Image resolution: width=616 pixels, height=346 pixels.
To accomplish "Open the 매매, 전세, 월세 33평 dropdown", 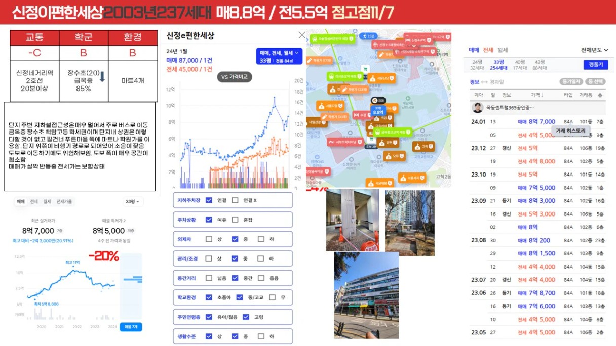I will pos(279,57).
